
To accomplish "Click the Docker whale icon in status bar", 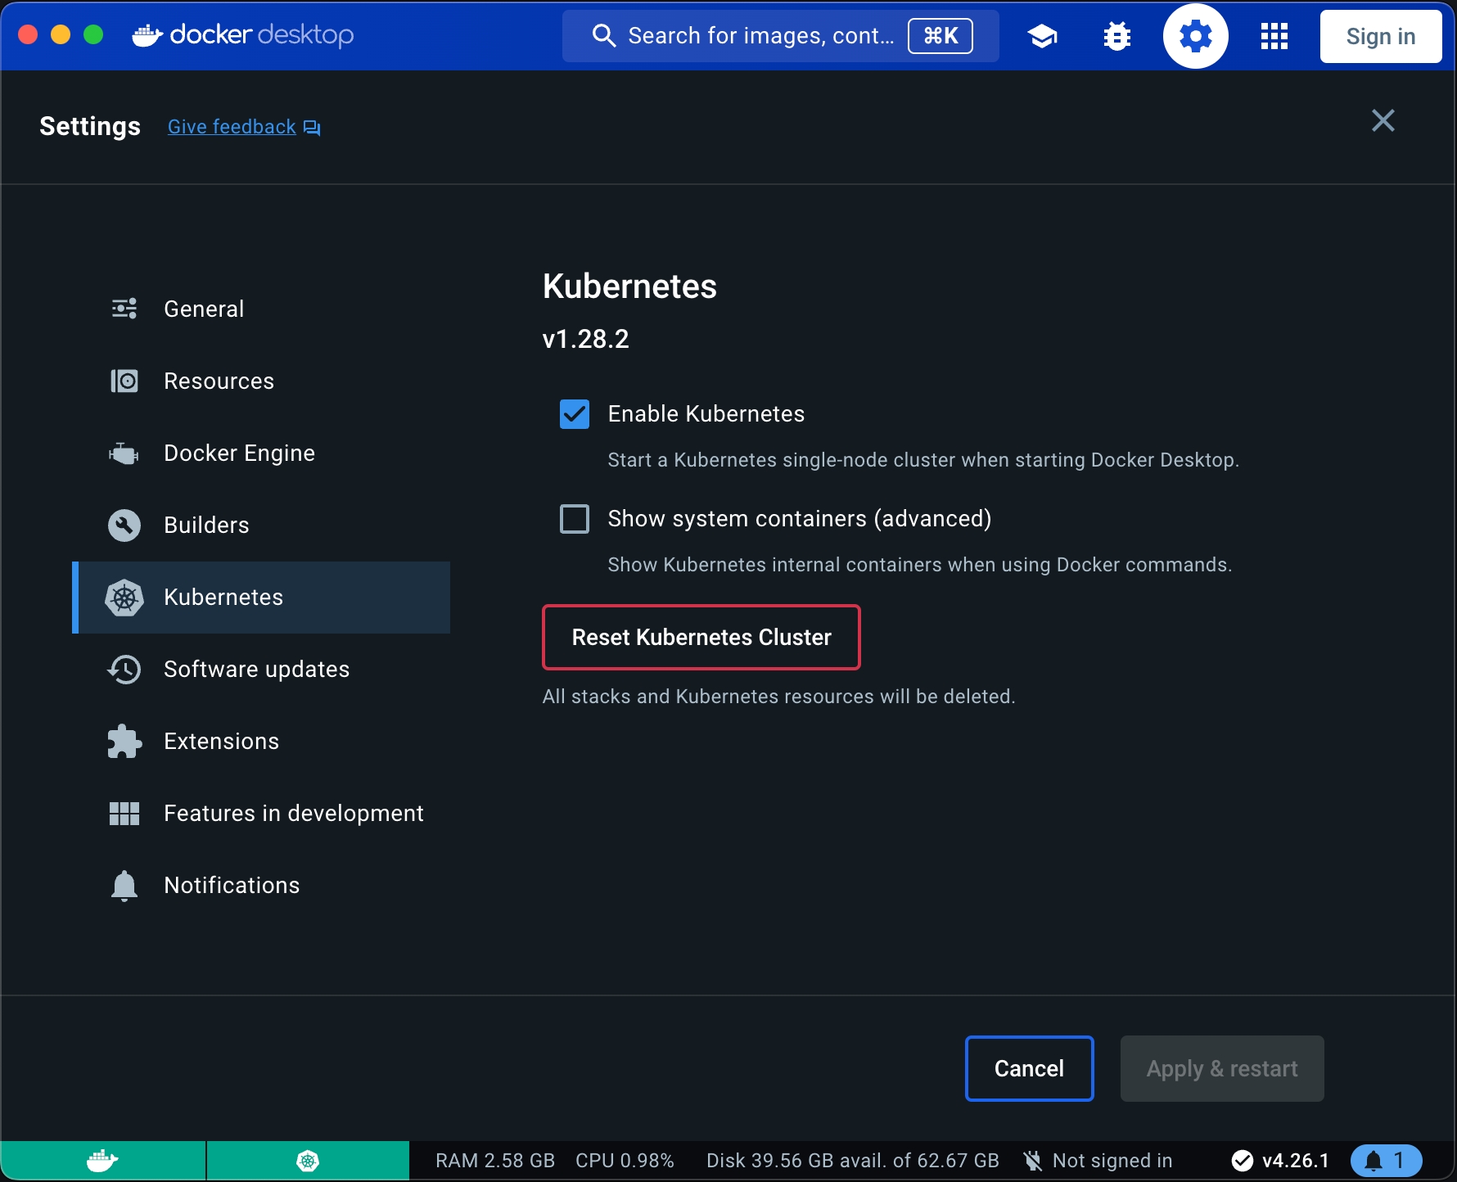I will click(x=103, y=1161).
